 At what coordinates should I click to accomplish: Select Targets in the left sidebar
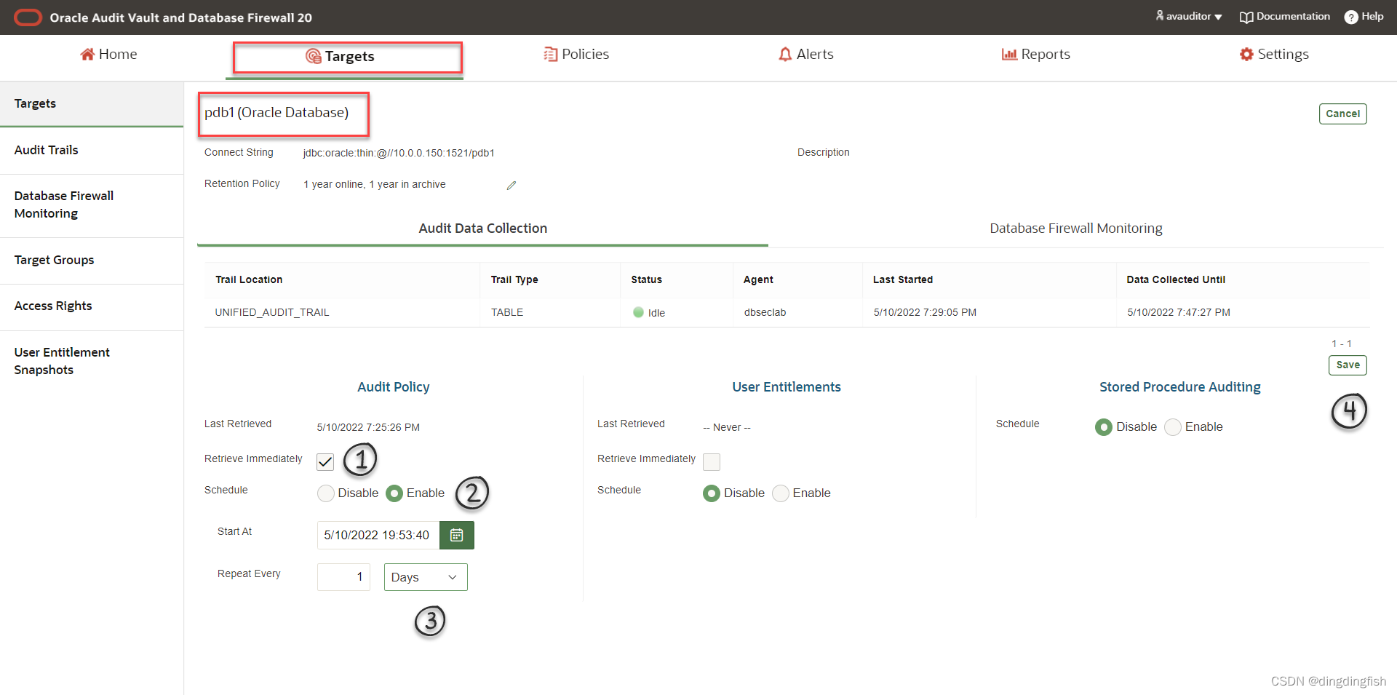coord(92,103)
